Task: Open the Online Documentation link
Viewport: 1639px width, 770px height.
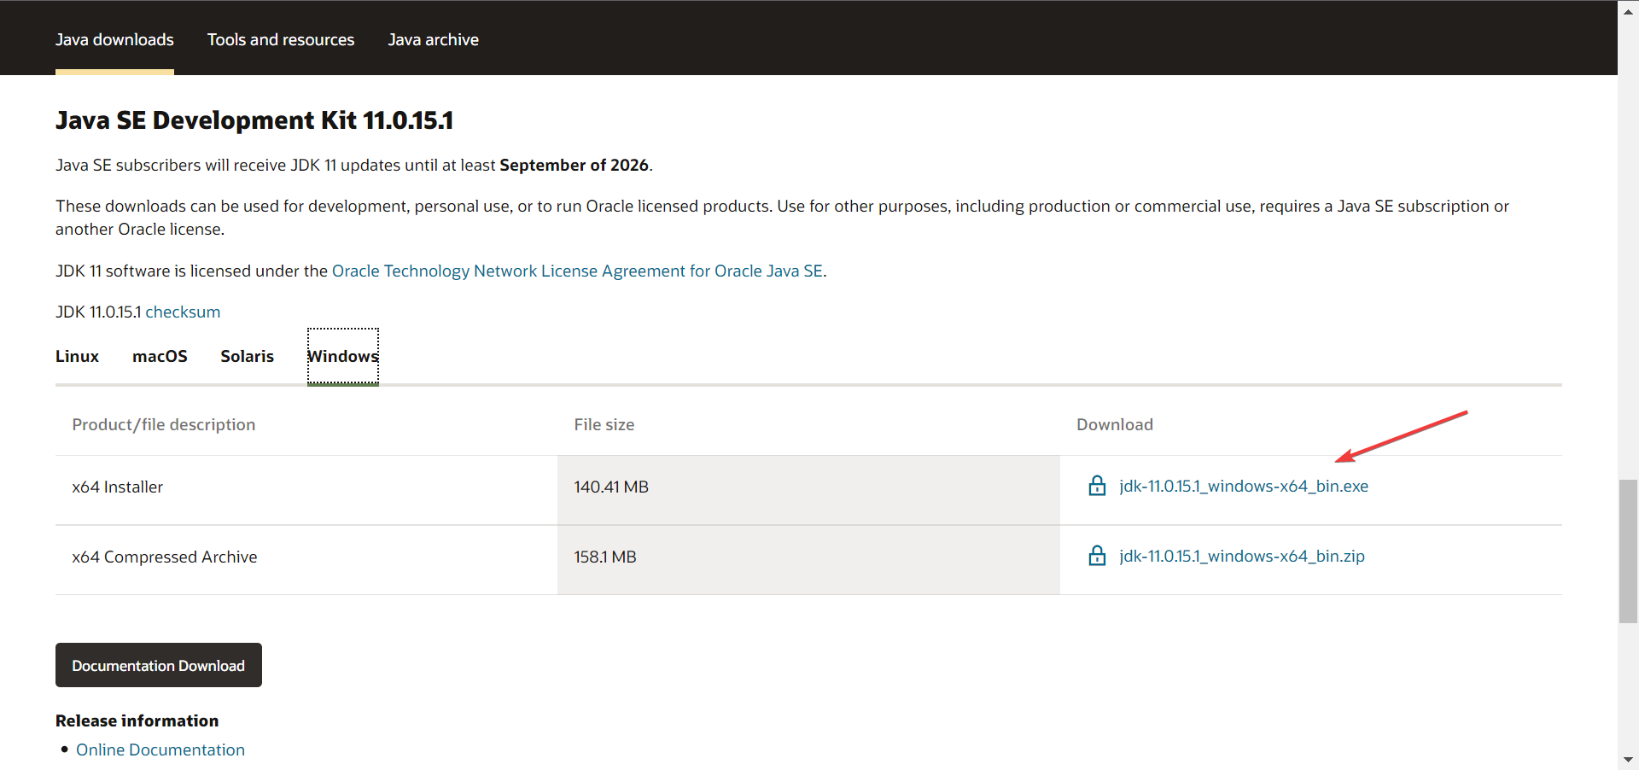Action: [x=160, y=750]
